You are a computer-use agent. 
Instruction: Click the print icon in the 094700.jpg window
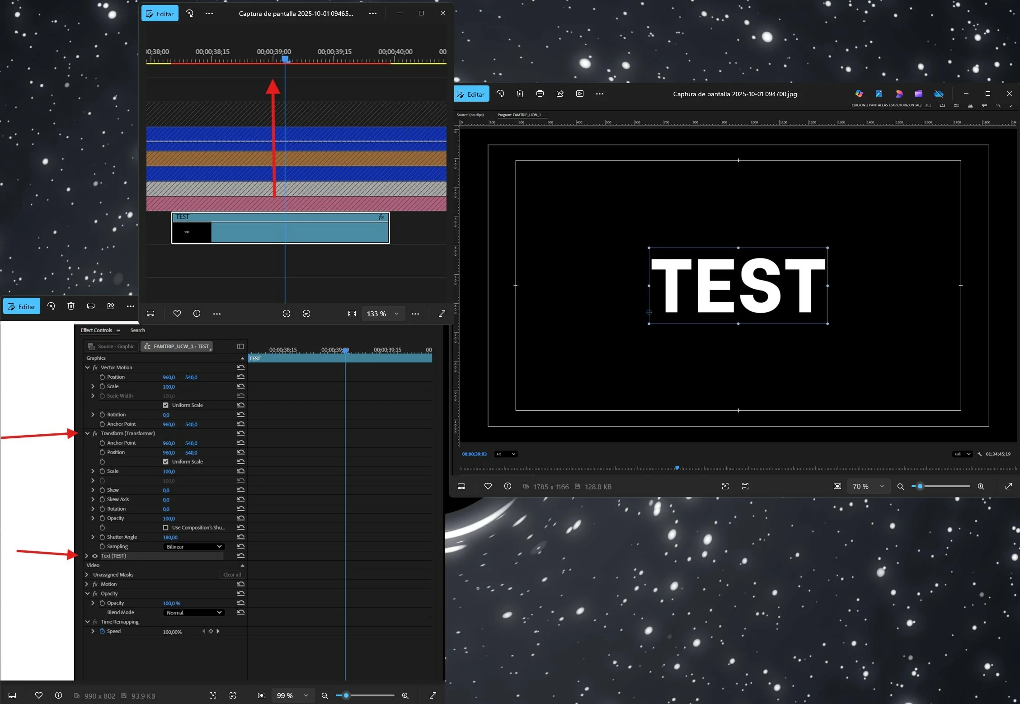[x=540, y=94]
